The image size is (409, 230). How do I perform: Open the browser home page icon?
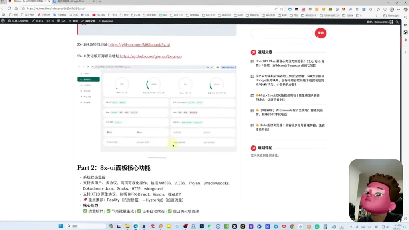(x=16, y=8)
